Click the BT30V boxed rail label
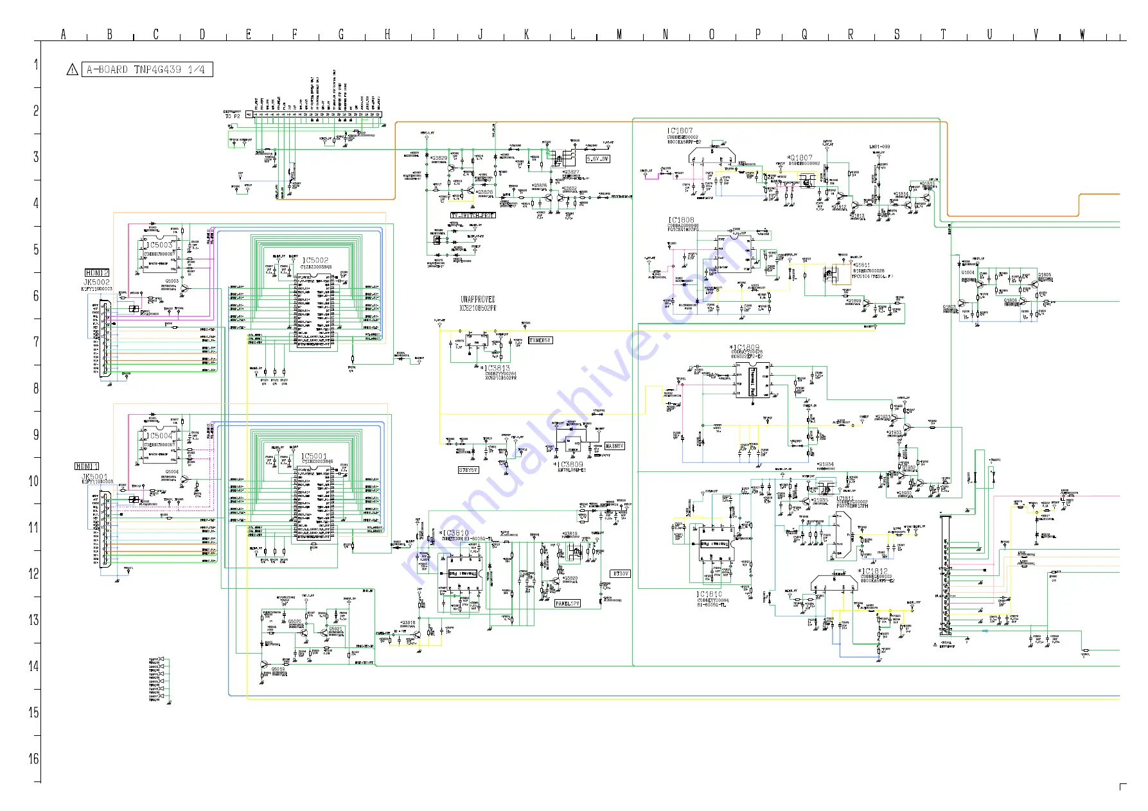Viewport: 1148px width, 811px height. [x=621, y=573]
